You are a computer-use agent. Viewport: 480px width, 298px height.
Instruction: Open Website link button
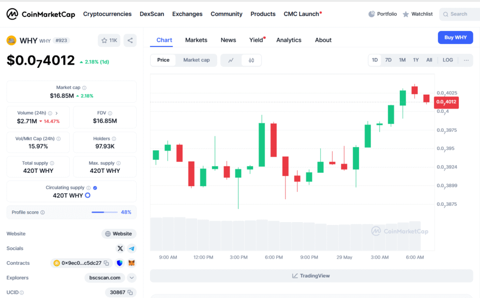pos(119,234)
